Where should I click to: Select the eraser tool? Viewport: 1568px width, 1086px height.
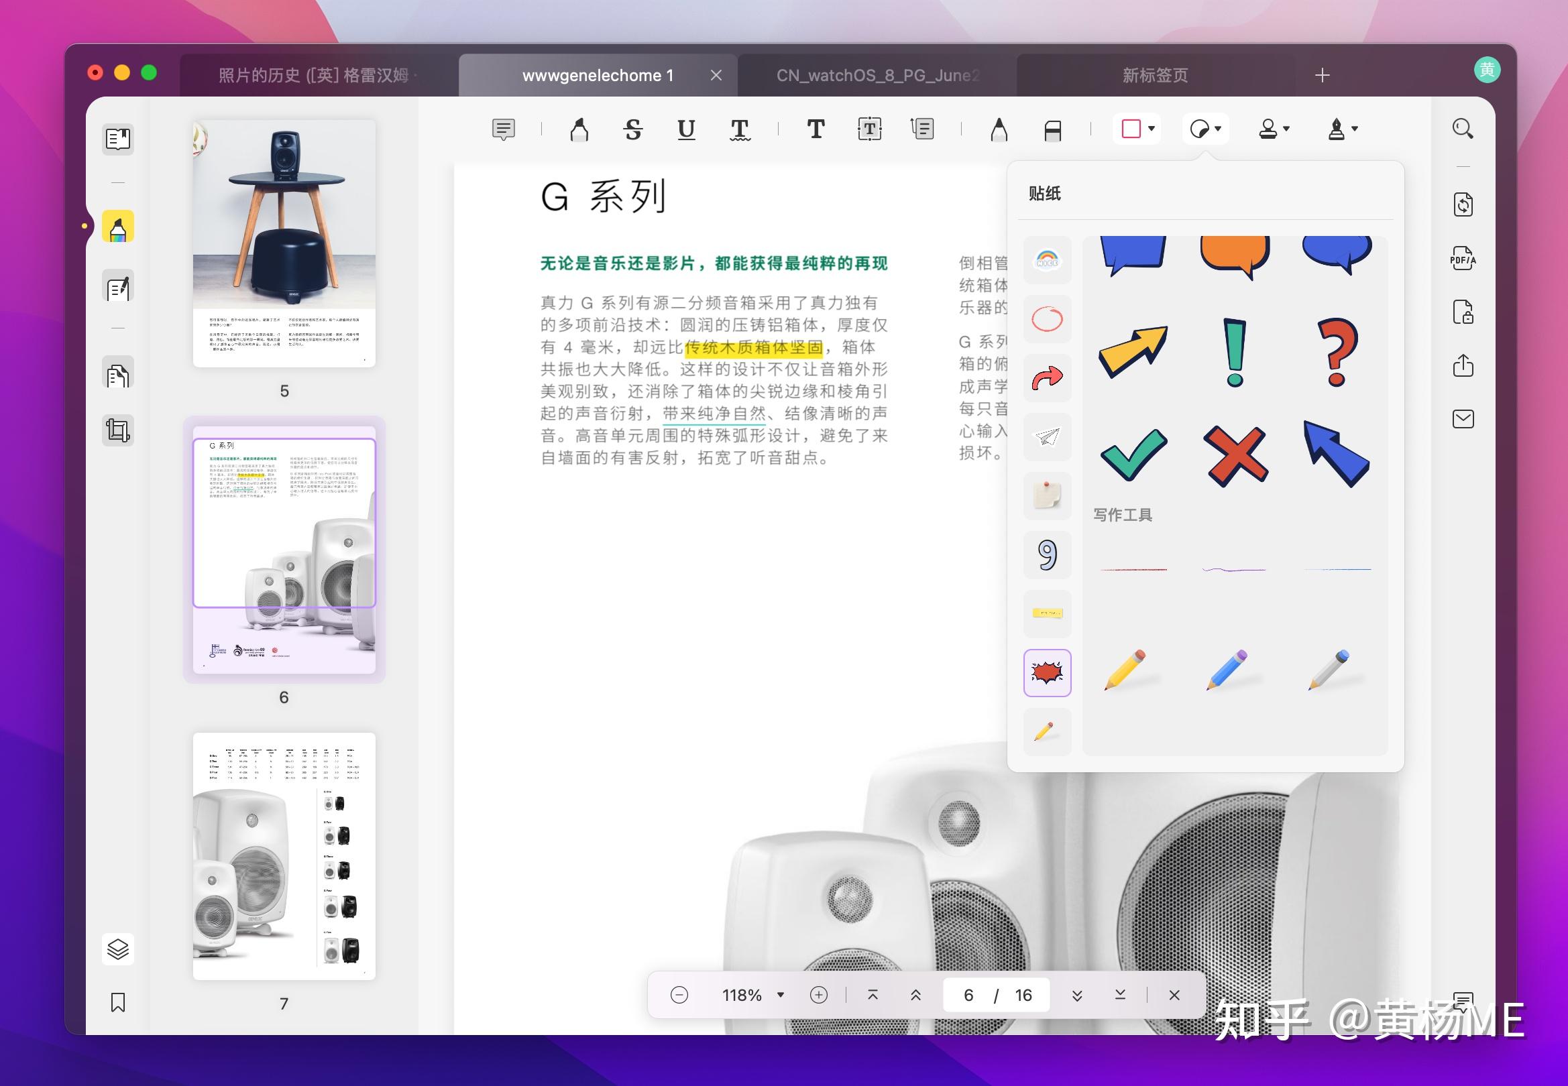point(1052,129)
